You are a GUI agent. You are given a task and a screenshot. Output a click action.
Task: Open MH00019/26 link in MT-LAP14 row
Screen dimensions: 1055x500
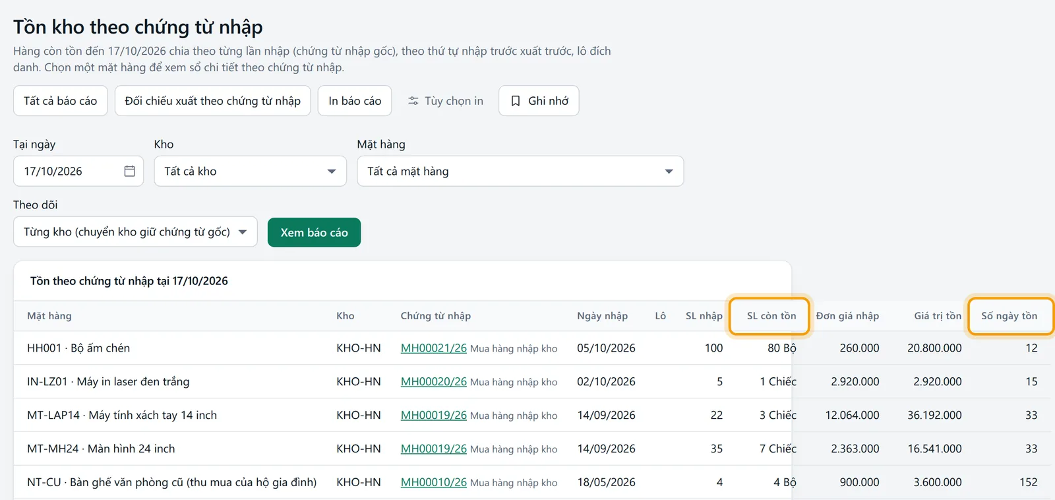point(434,415)
